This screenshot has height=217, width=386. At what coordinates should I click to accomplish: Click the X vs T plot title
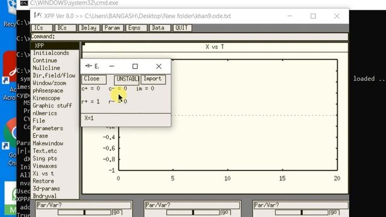point(215,47)
